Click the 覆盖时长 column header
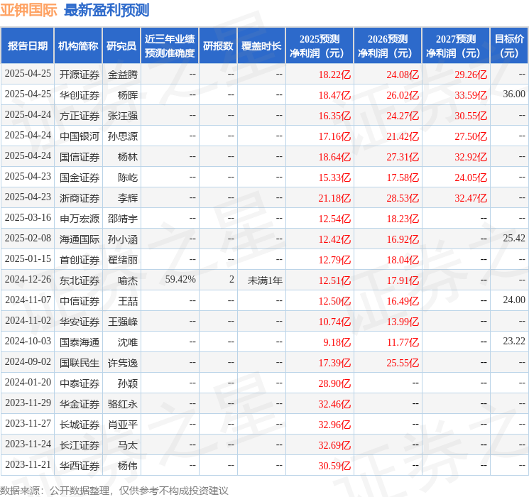 (261, 46)
